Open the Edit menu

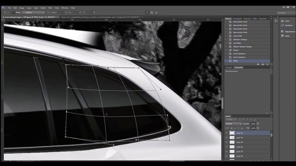(x=15, y=8)
